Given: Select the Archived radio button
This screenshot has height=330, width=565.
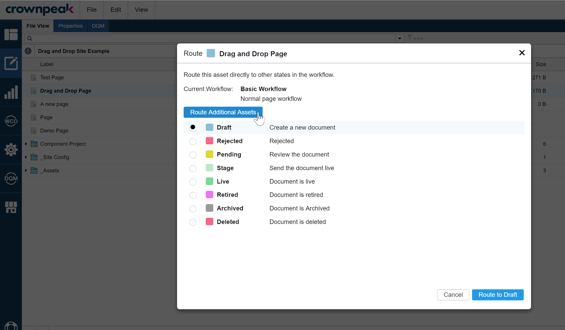Looking at the screenshot, I should pyautogui.click(x=193, y=209).
